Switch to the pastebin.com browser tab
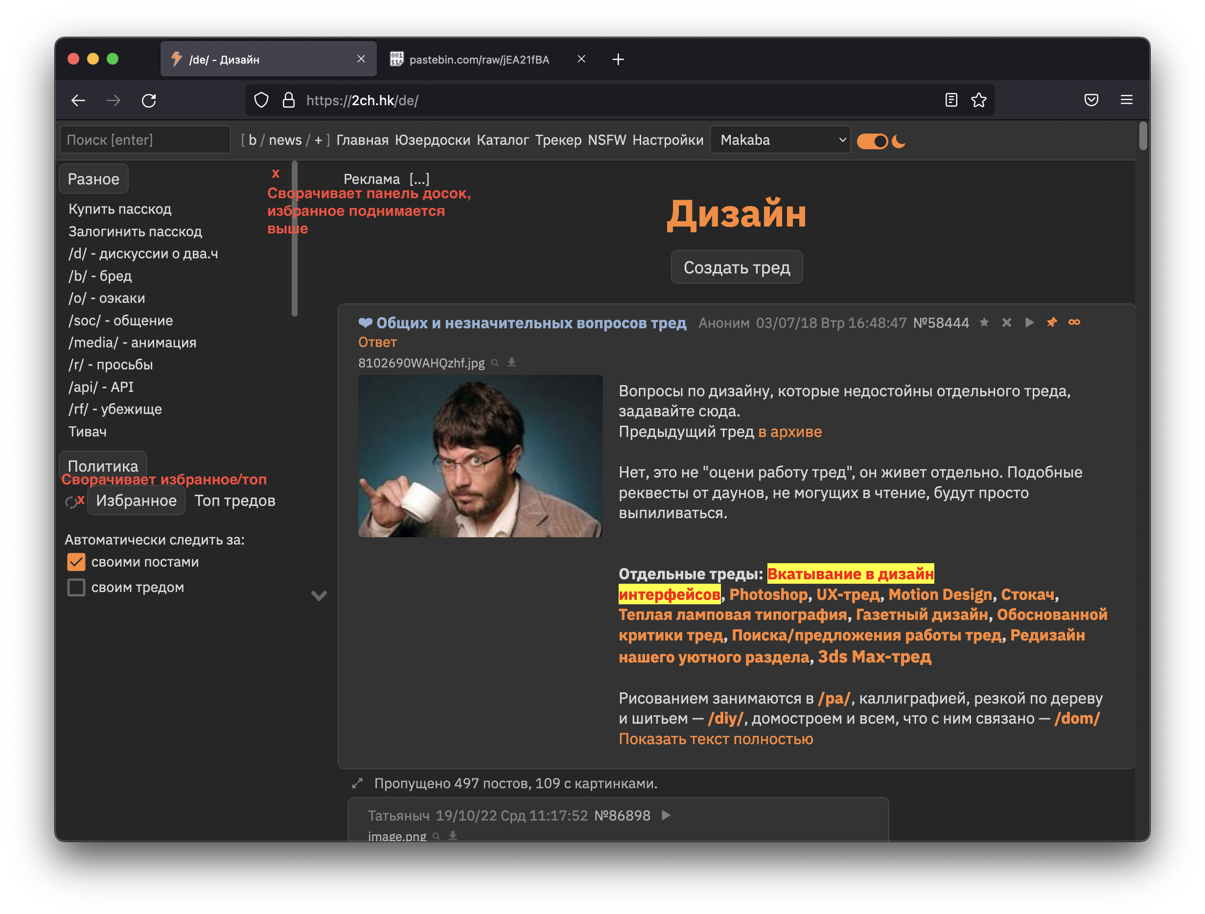 (x=478, y=59)
